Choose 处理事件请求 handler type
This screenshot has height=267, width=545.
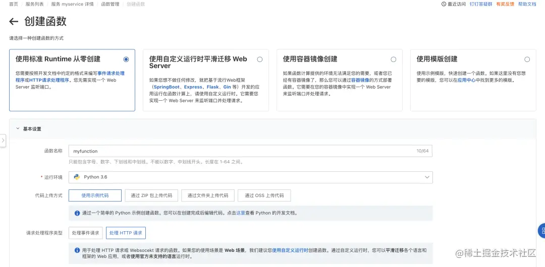[85, 233]
